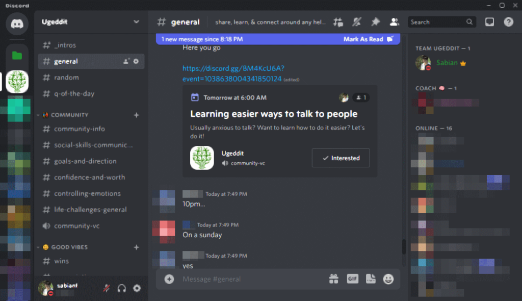
Task: Open pinned messages
Action: point(376,22)
